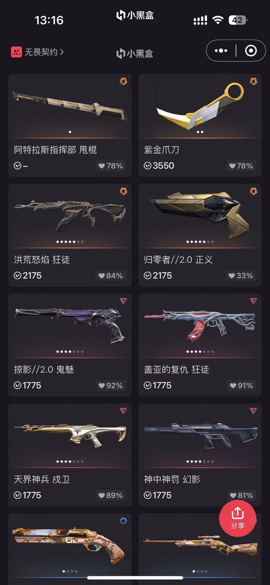Viewport: 270px width, 585px height.
Task: Tap level dots under 神中神罚 幻影
Action: pos(200,462)
